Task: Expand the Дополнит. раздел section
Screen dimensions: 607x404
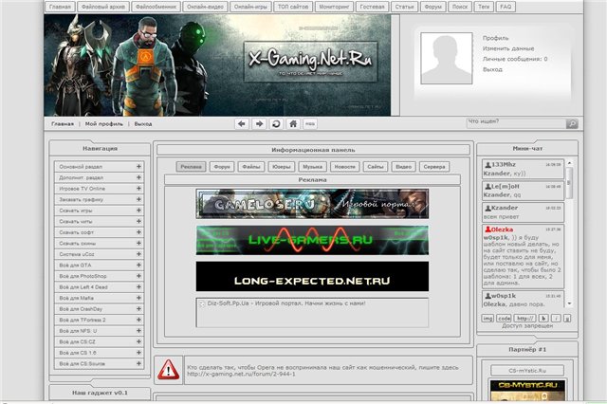Action: click(138, 177)
